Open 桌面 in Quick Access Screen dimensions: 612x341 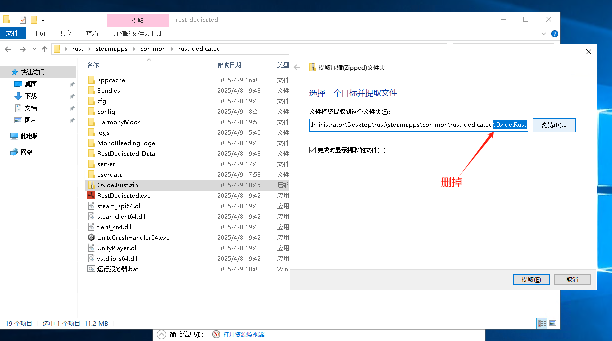31,84
